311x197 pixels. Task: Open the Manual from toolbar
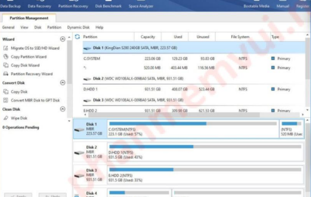click(x=282, y=6)
